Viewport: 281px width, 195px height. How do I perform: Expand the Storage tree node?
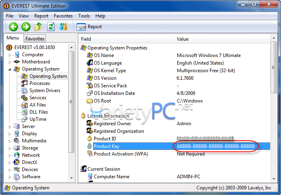(10, 148)
